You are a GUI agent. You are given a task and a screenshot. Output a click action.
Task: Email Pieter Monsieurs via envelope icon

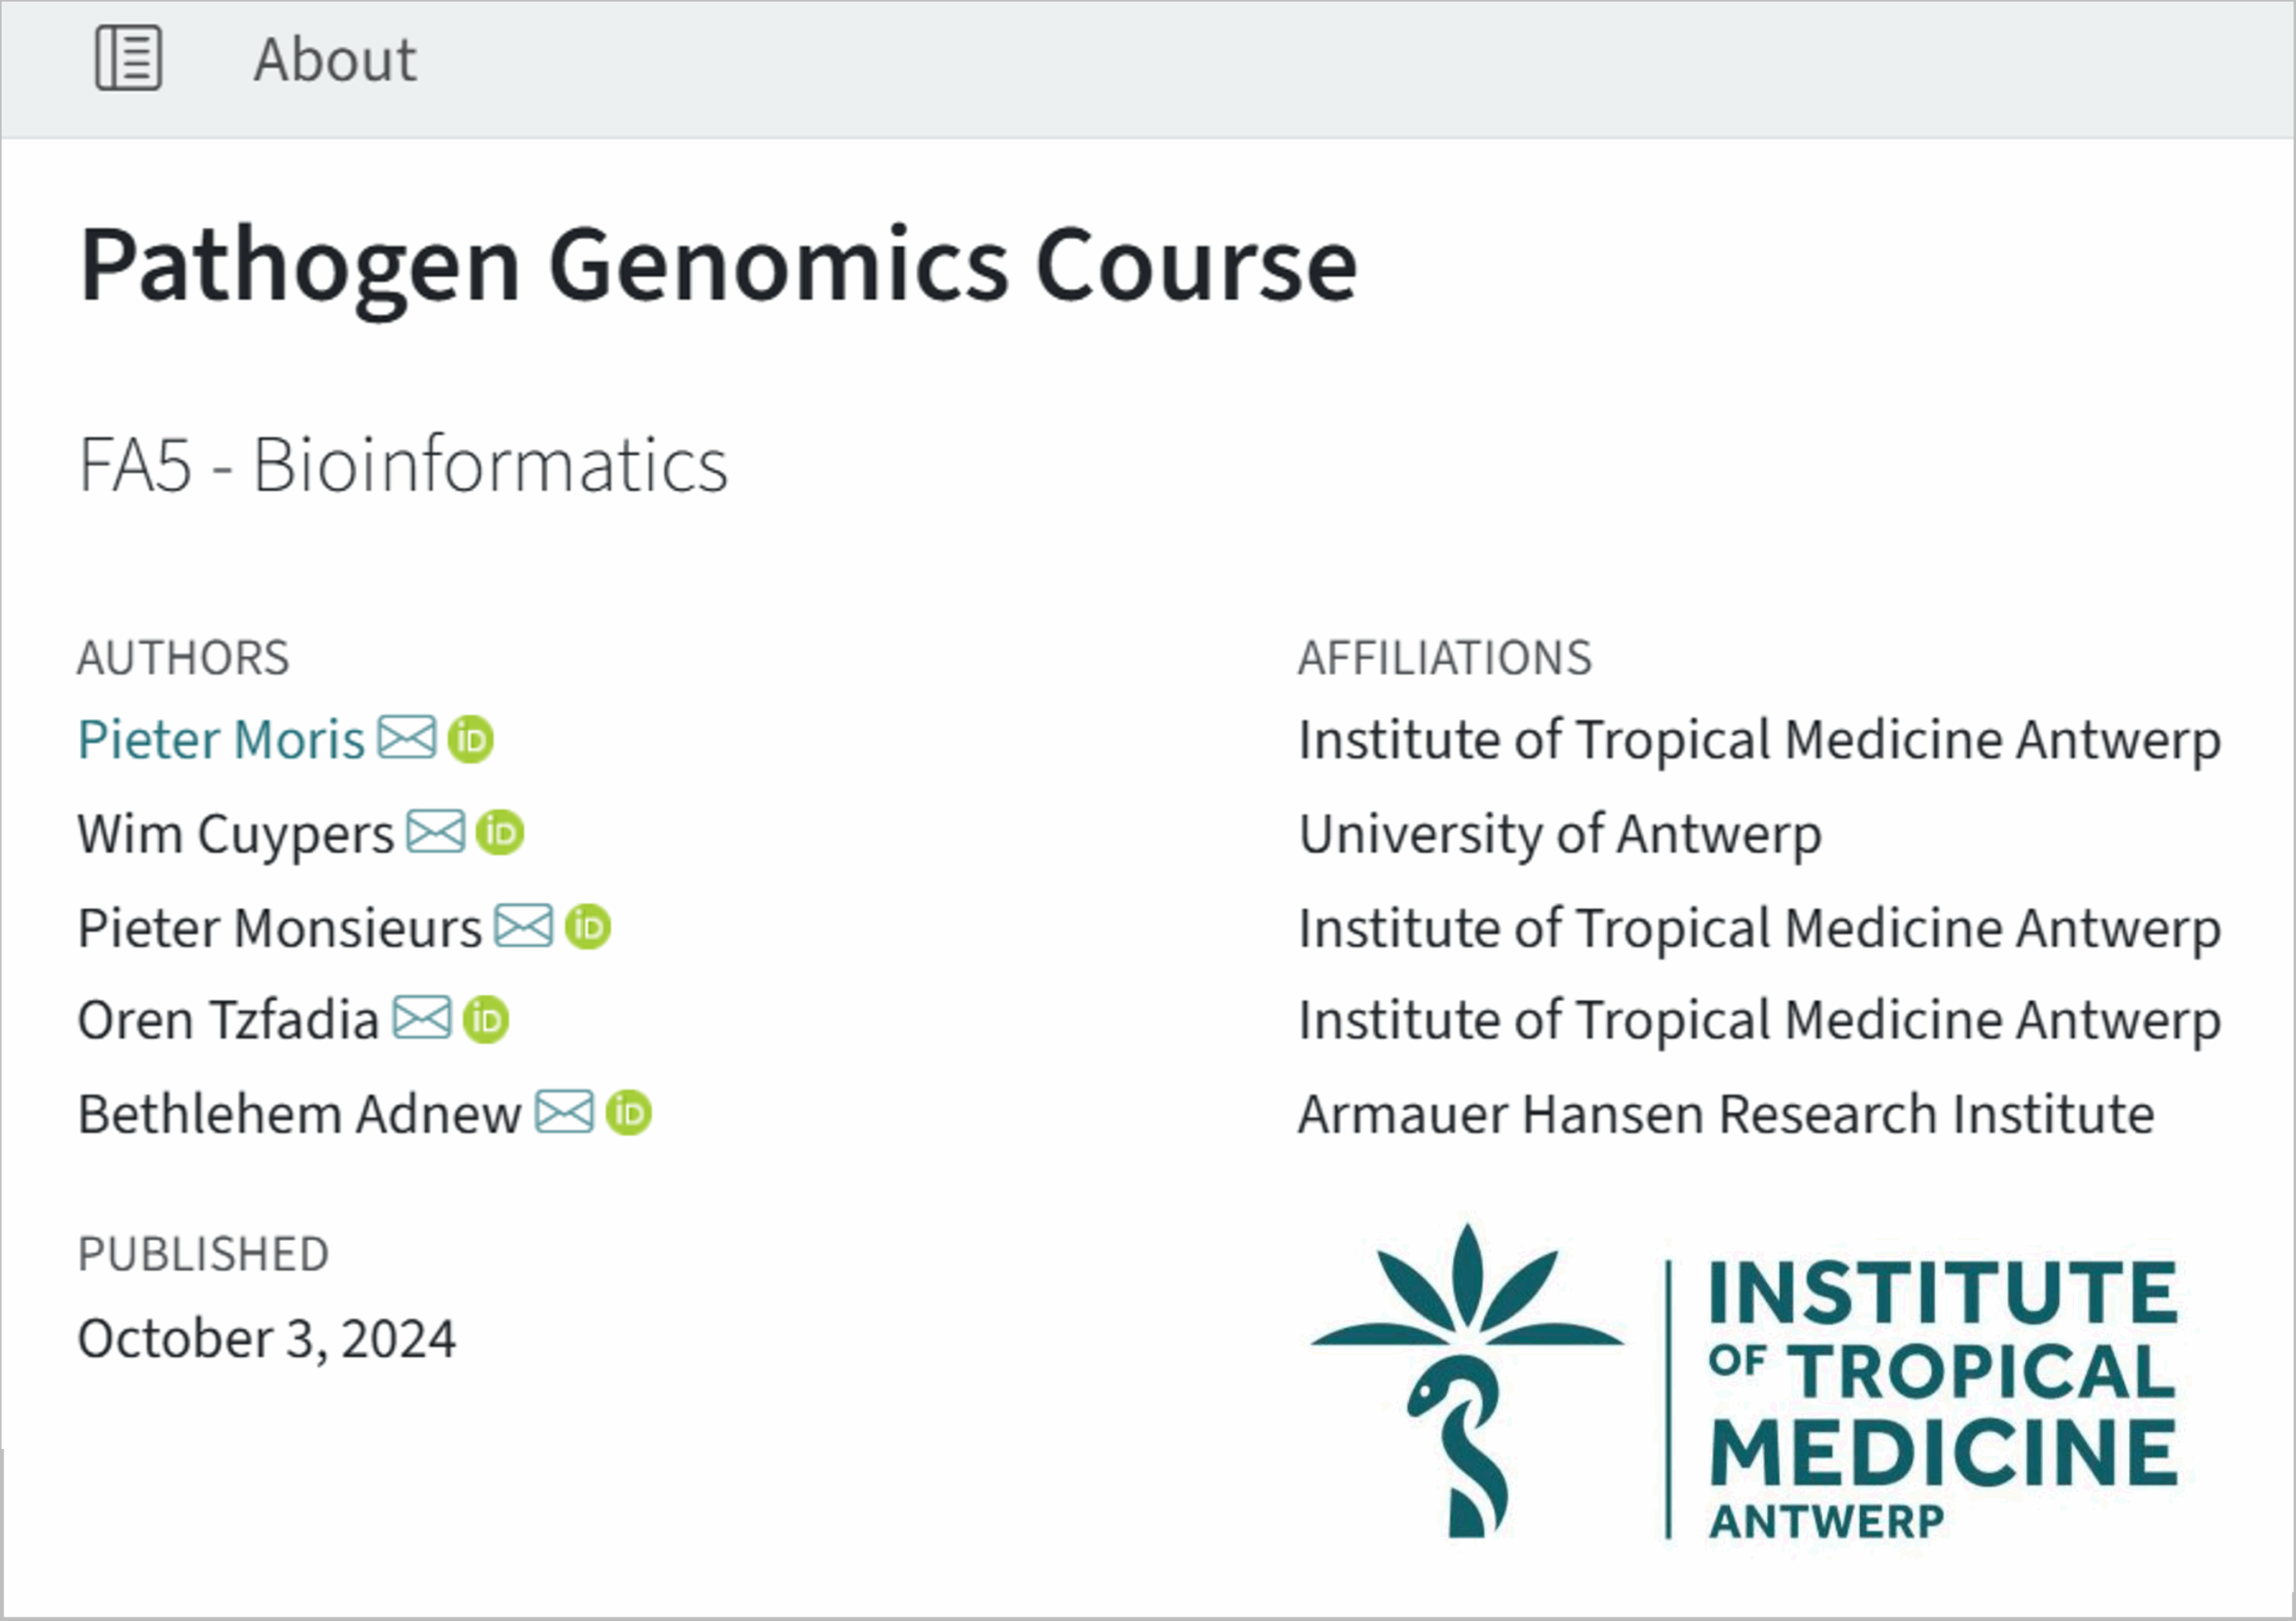click(x=524, y=925)
